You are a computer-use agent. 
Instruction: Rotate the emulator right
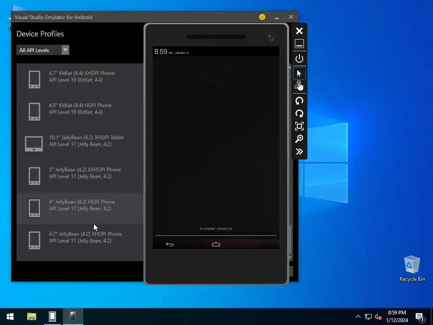pos(299,113)
